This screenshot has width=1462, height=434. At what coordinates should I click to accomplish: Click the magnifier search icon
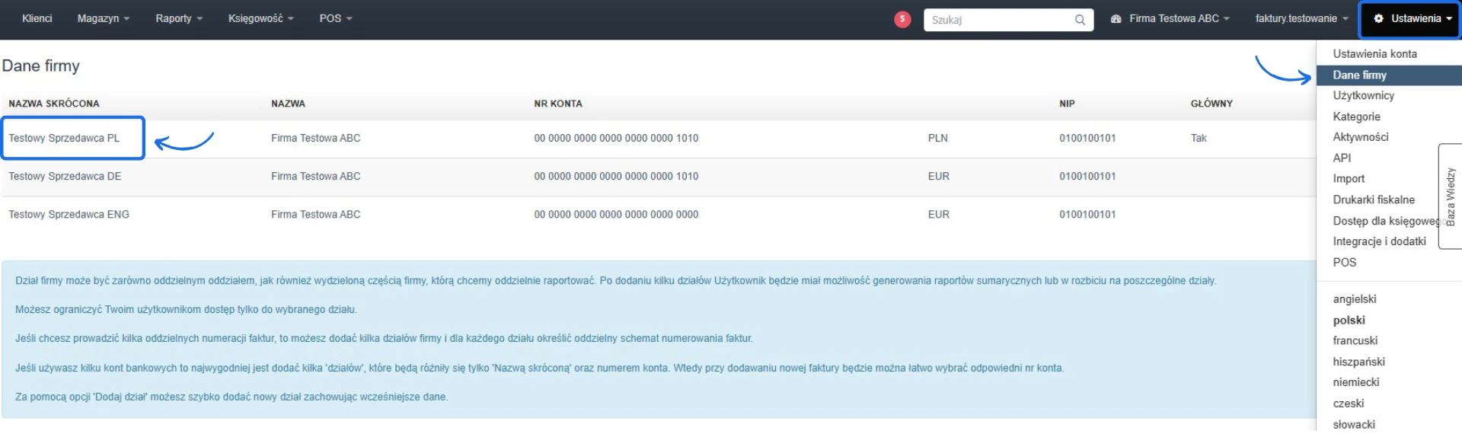pos(1080,20)
